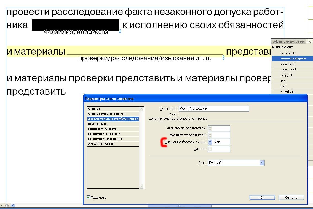
Task: Switch to the Стили а panel tab
Action: click(300, 42)
